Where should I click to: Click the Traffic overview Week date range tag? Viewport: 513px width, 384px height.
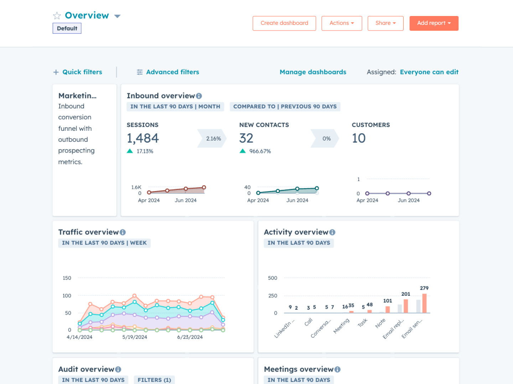[104, 243]
